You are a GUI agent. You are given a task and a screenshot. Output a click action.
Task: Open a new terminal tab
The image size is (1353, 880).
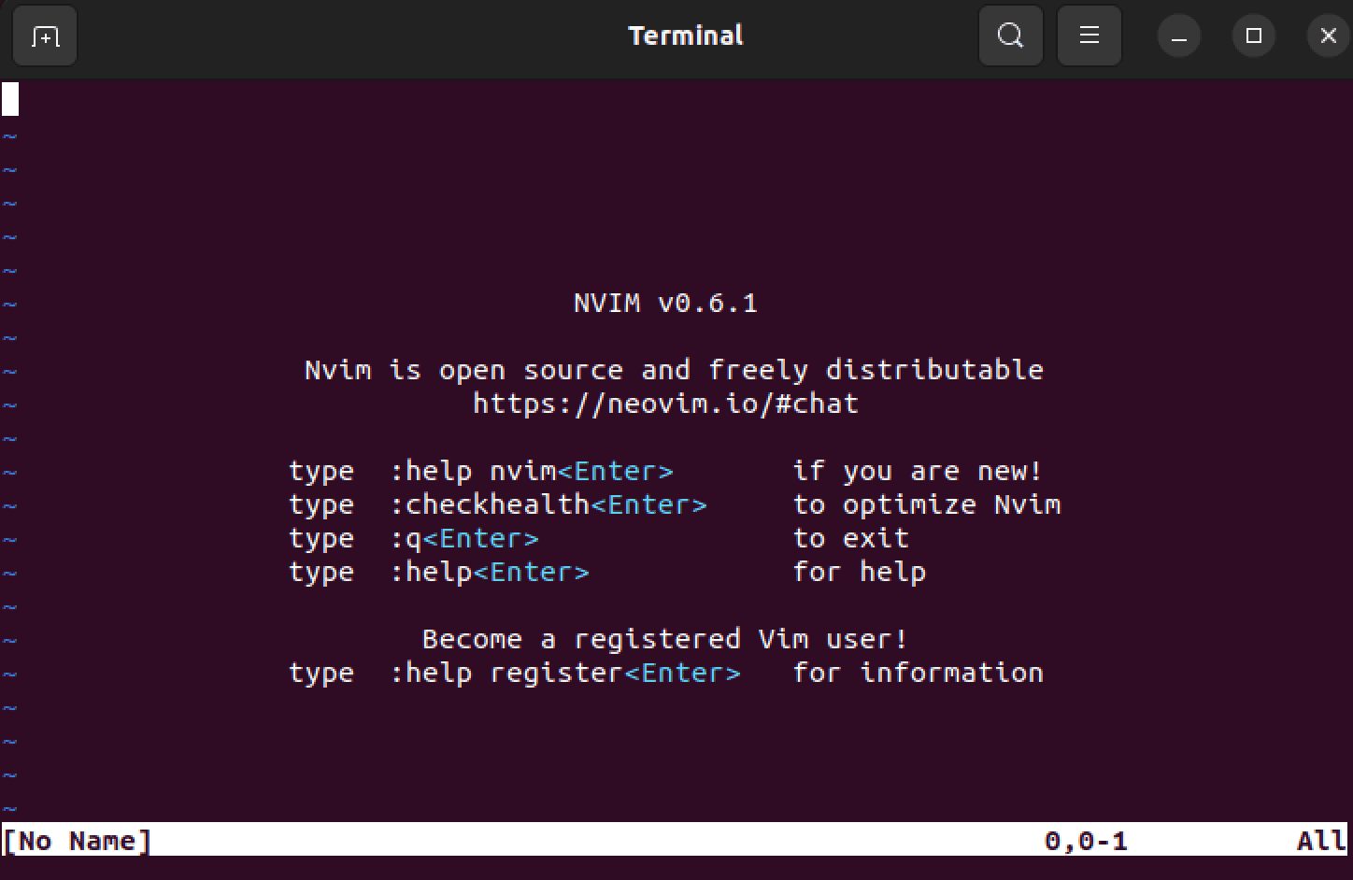pos(45,36)
